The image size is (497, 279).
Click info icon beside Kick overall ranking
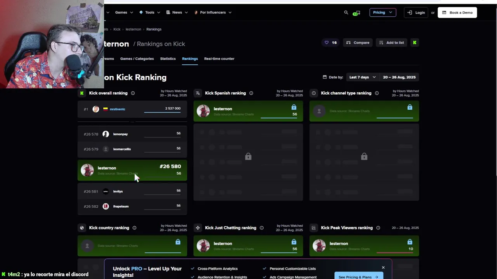point(133,93)
